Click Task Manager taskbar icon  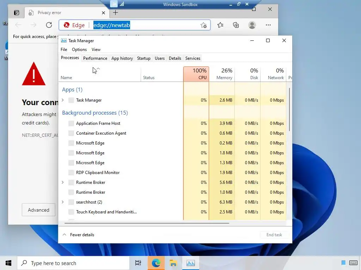click(191, 263)
